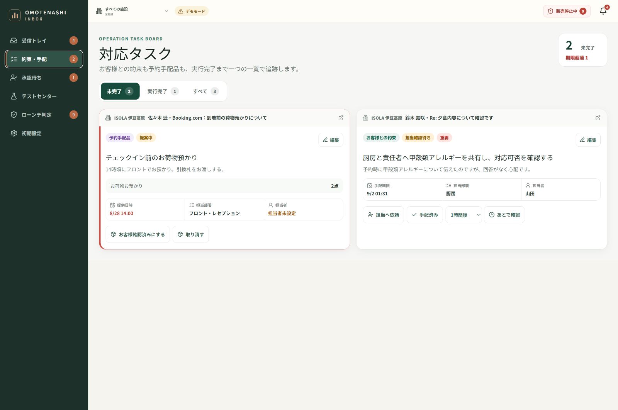The width and height of the screenshot is (618, 410).
Task: Click the person icon beside 山田's 担当者 label
Action: tap(528, 185)
